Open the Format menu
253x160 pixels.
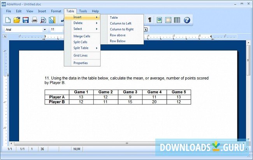click(56, 11)
